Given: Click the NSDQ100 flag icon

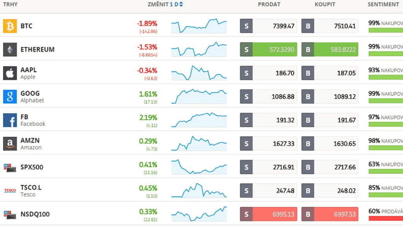Looking at the screenshot, I should click(10, 214).
